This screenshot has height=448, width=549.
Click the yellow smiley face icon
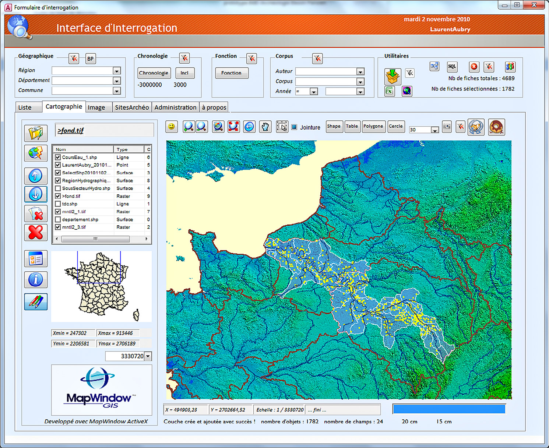171,127
